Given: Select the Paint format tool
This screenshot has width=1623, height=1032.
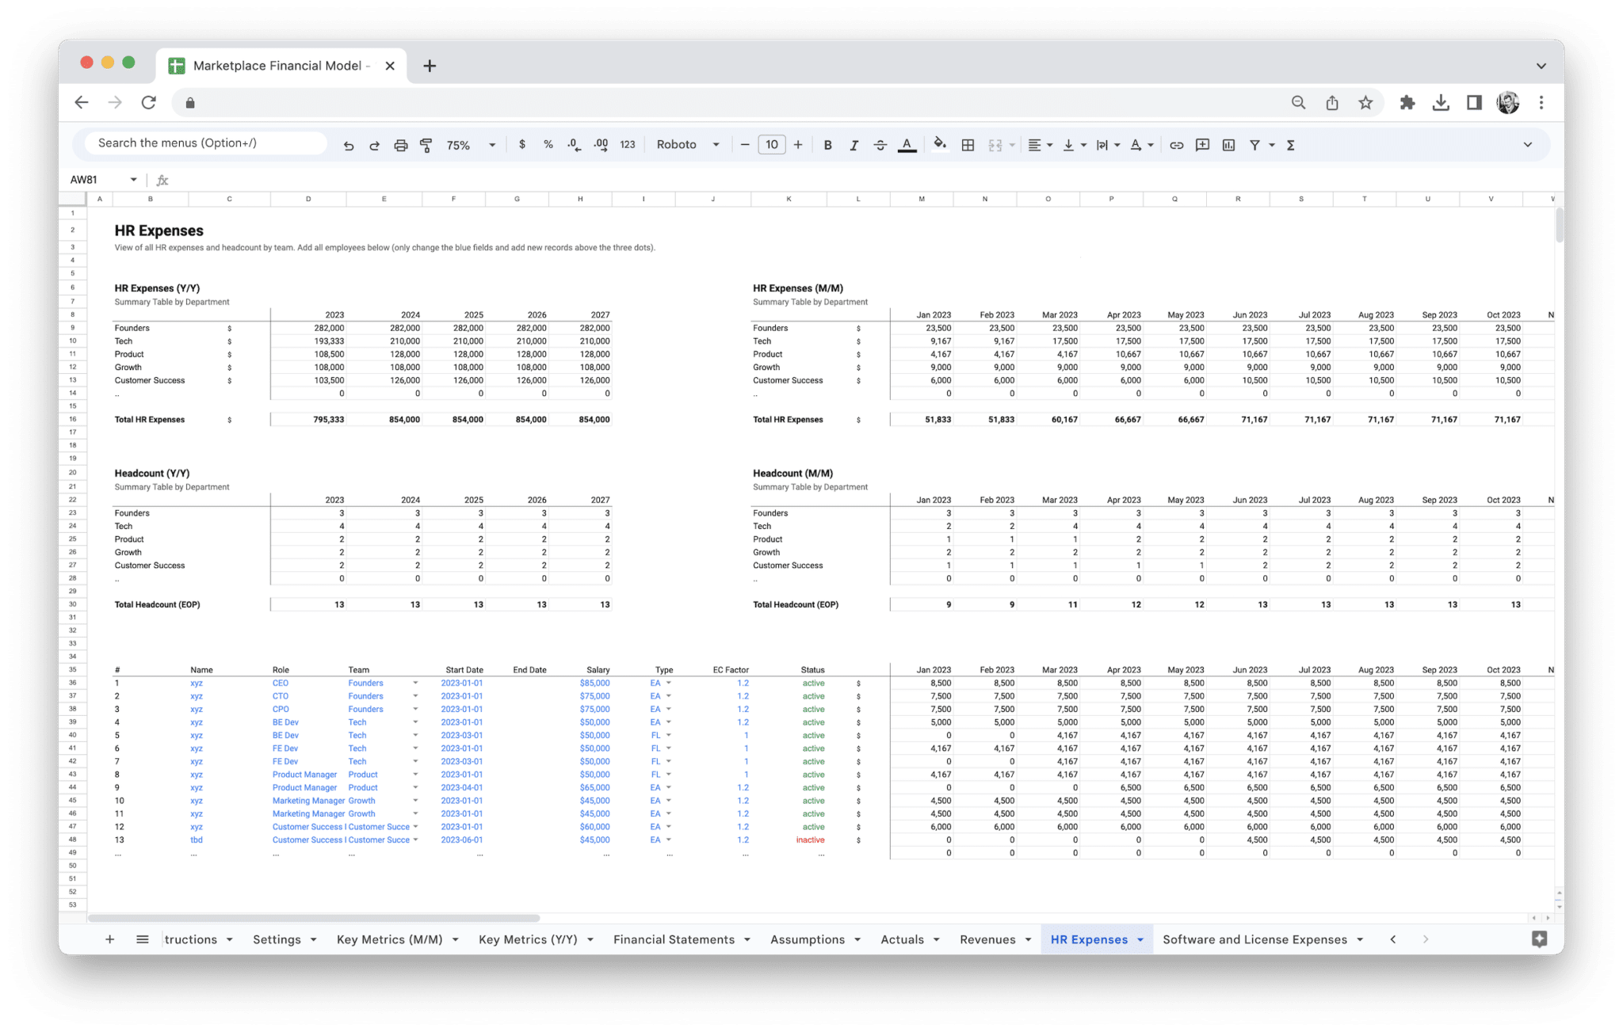Looking at the screenshot, I should tap(426, 145).
